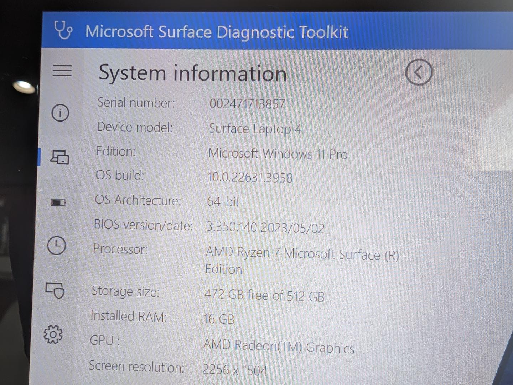Click the Processor label

120,249
